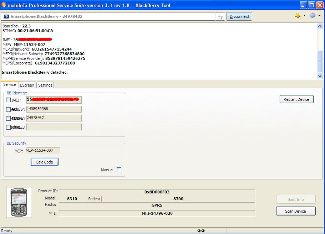Click the BoardRev value 22.3
325x234 pixels.
26,26
